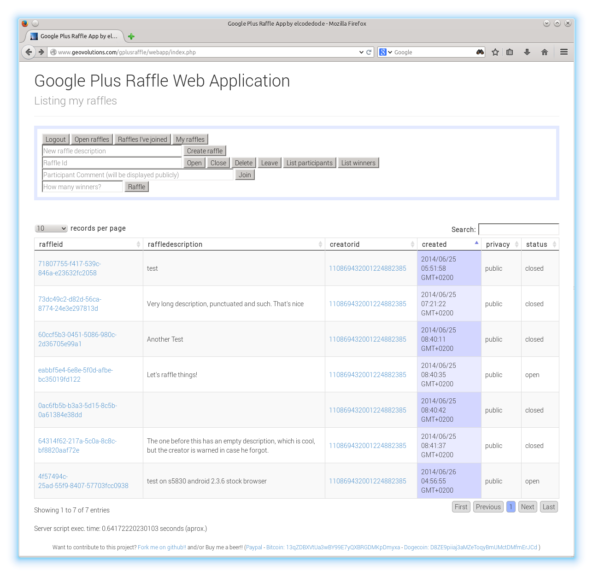
Task: Show My raffles list
Action: point(190,139)
